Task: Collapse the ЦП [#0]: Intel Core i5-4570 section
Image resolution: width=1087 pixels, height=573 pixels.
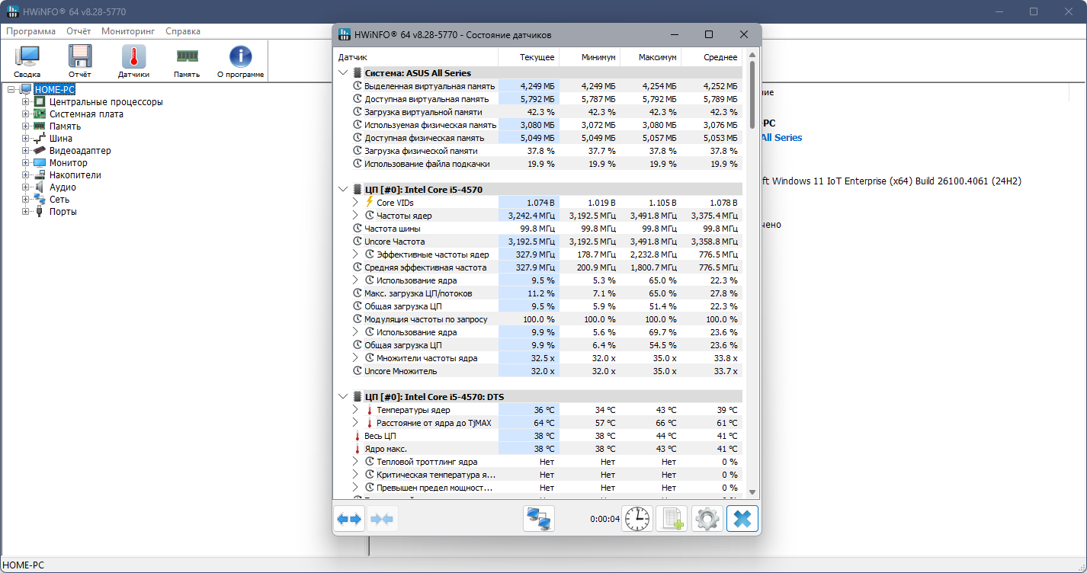Action: coord(343,190)
